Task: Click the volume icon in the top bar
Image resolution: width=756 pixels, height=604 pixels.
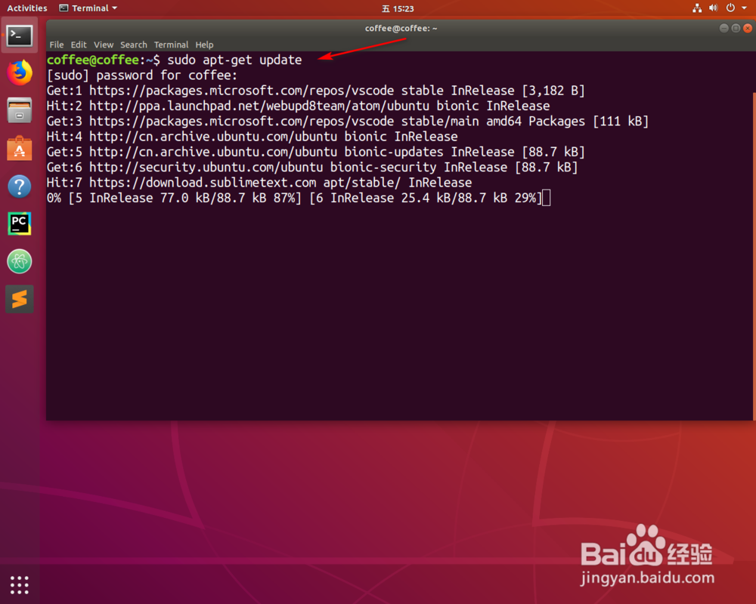Action: click(x=713, y=8)
